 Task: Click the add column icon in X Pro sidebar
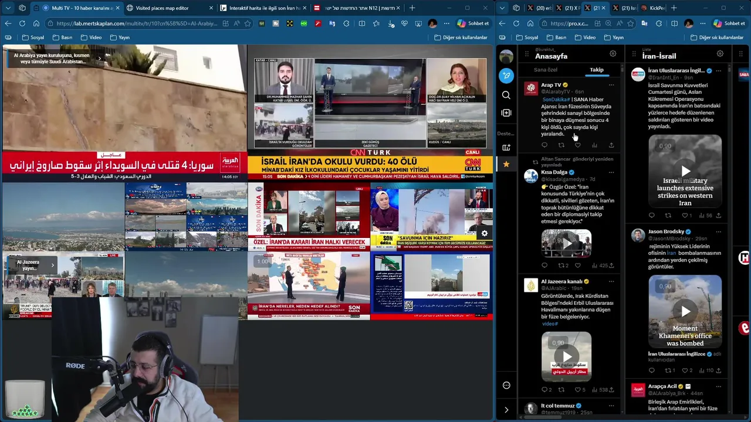coord(506,113)
